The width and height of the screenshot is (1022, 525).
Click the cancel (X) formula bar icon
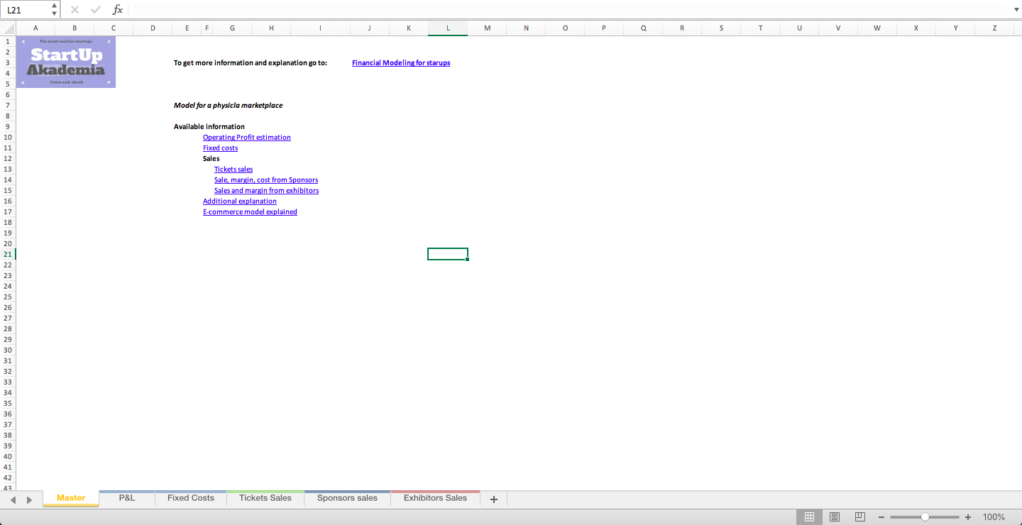point(75,10)
